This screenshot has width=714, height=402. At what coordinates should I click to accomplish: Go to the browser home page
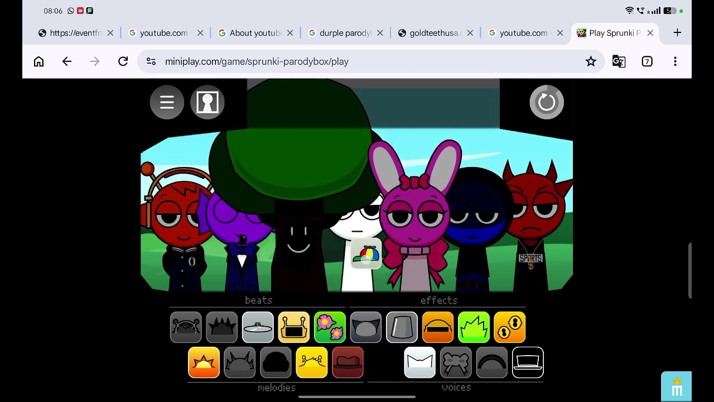(x=38, y=61)
